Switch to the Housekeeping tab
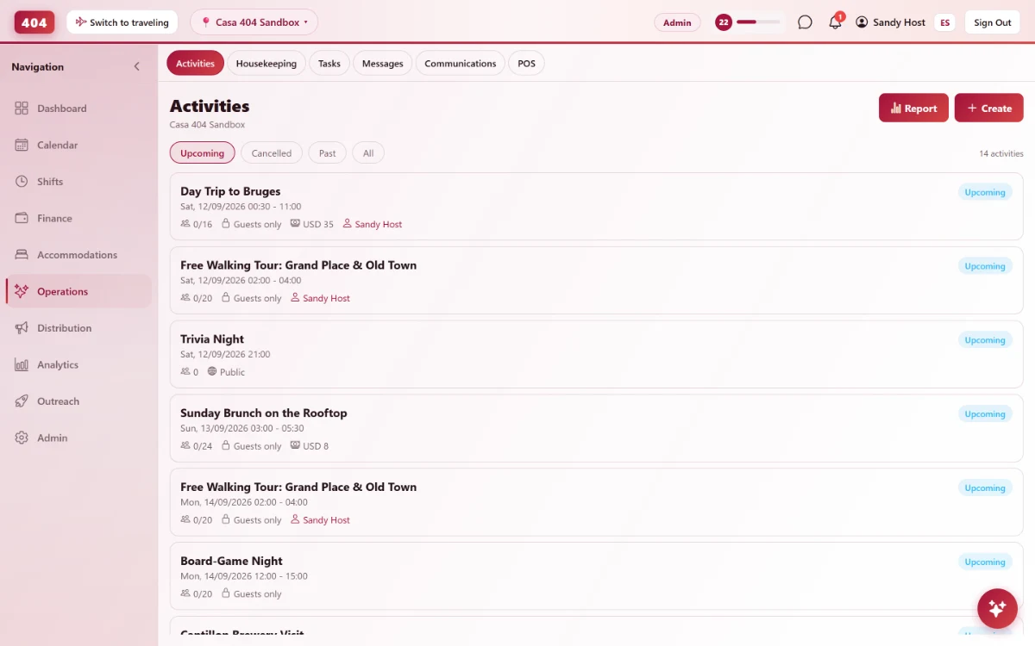The image size is (1035, 646). point(267,63)
